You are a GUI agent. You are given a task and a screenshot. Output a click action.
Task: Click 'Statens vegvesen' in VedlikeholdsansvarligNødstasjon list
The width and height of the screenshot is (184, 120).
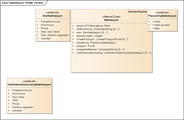tap(23, 107)
